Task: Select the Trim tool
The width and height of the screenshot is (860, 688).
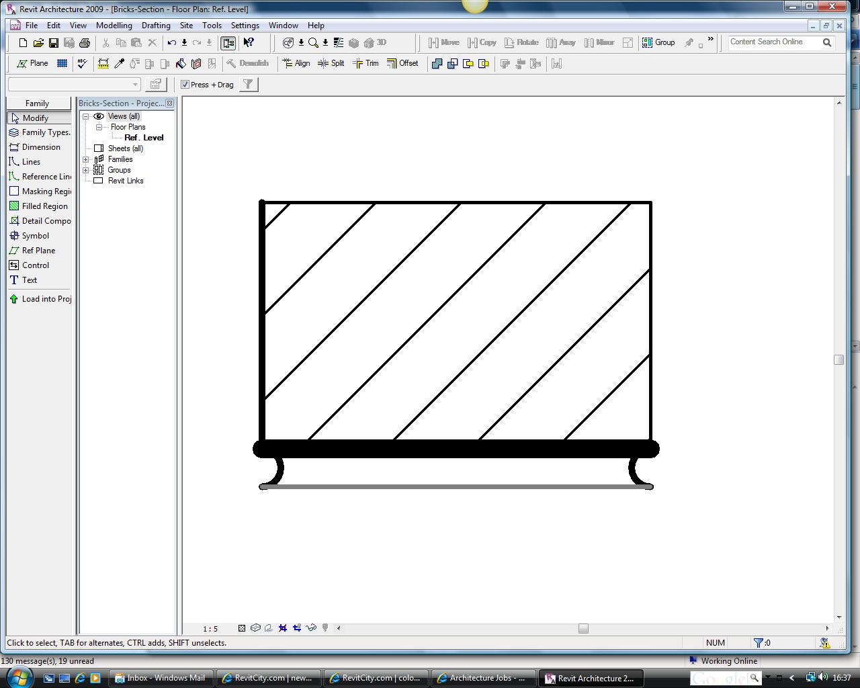Action: click(366, 63)
